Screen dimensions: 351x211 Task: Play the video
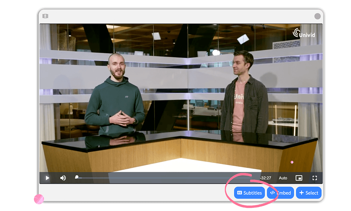(x=47, y=178)
